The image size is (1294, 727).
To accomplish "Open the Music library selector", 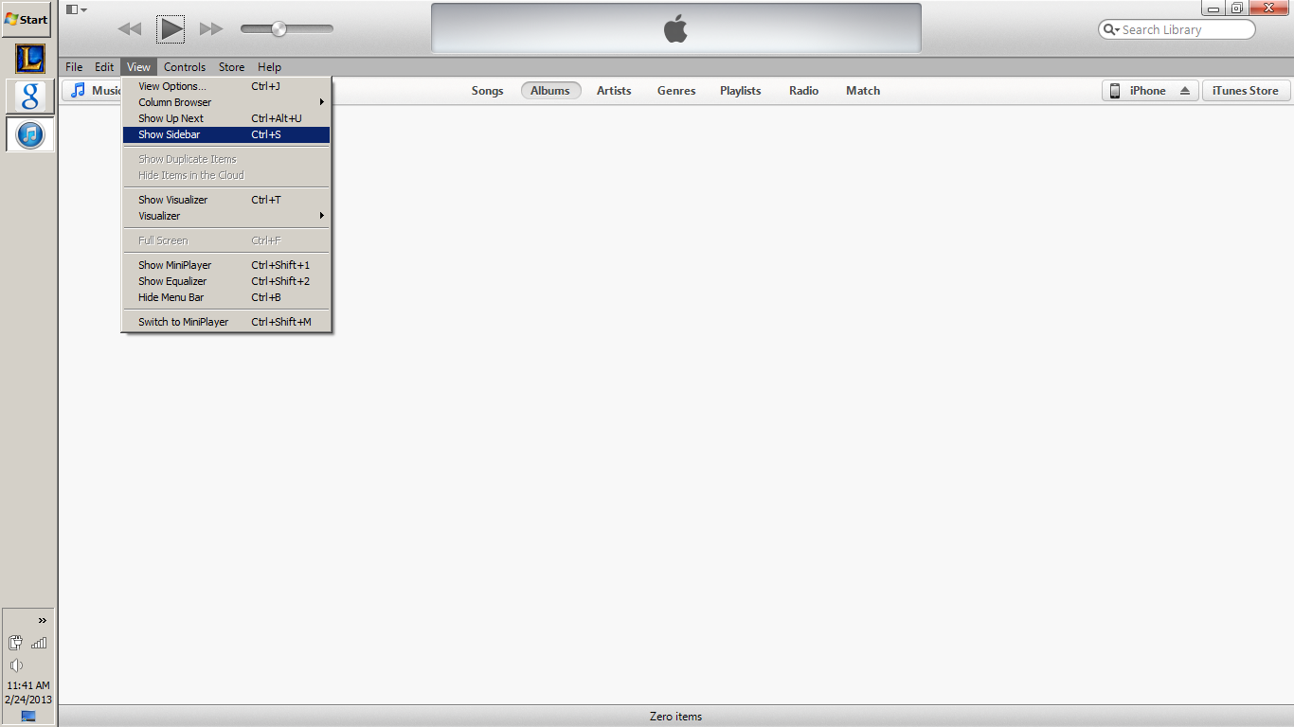I will pyautogui.click(x=92, y=91).
